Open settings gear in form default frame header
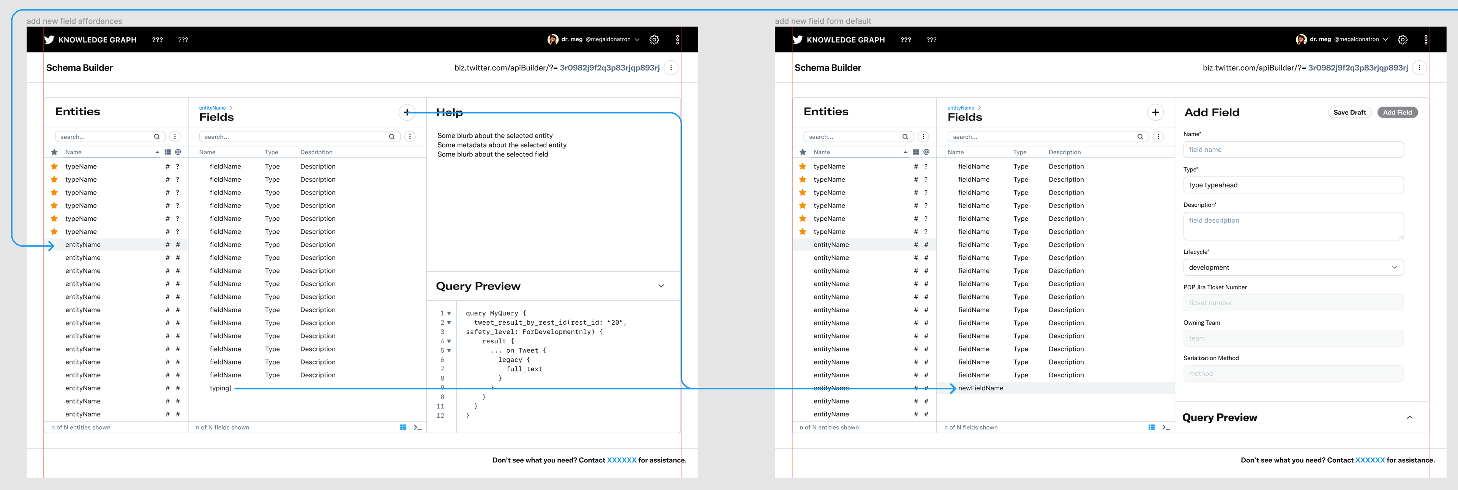This screenshot has width=1458, height=490. (x=1403, y=39)
